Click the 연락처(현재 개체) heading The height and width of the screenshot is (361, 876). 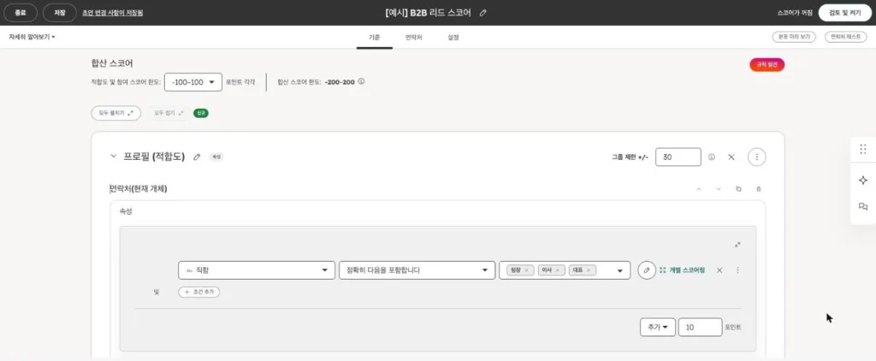[138, 189]
